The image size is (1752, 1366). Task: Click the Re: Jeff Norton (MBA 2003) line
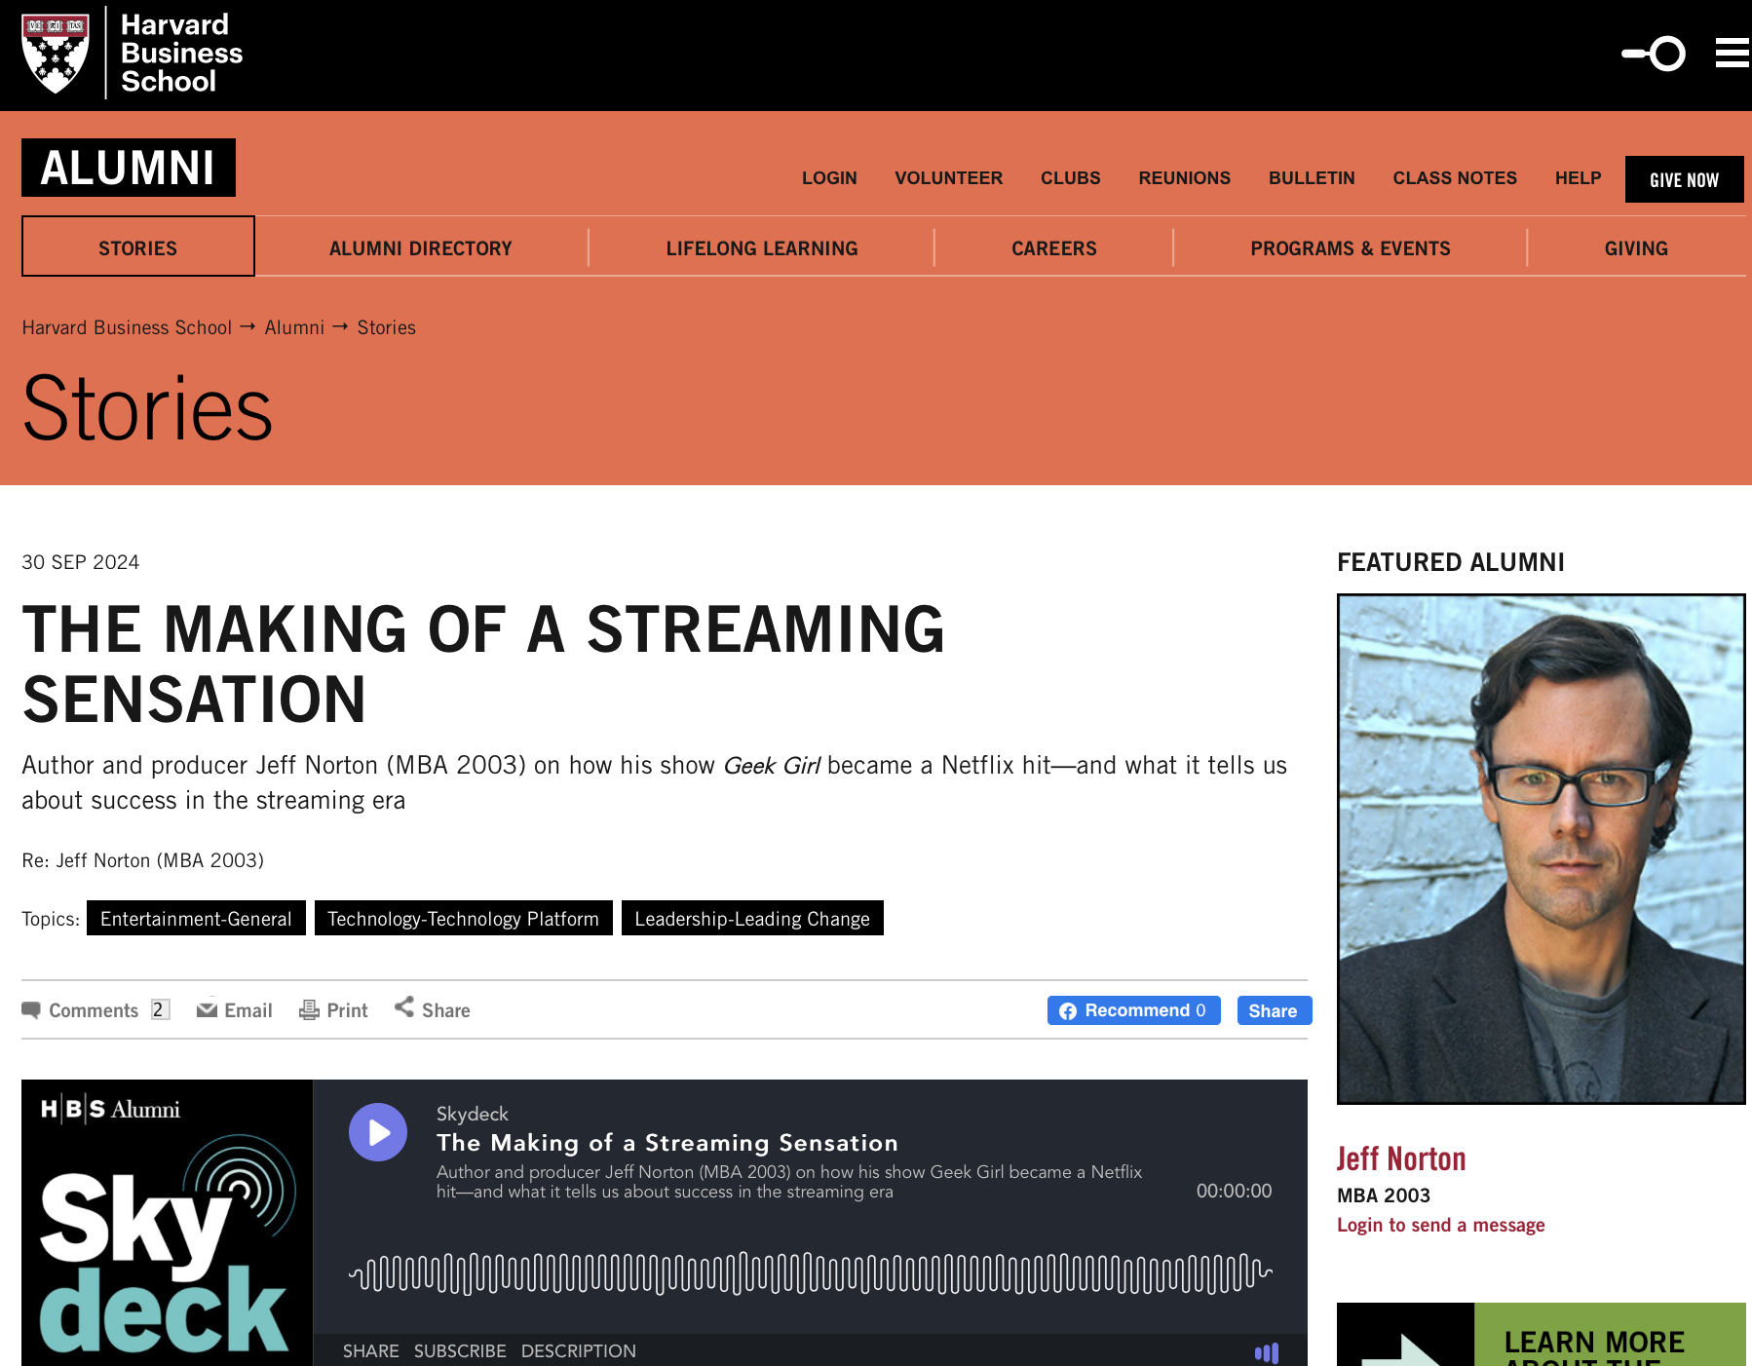point(143,860)
